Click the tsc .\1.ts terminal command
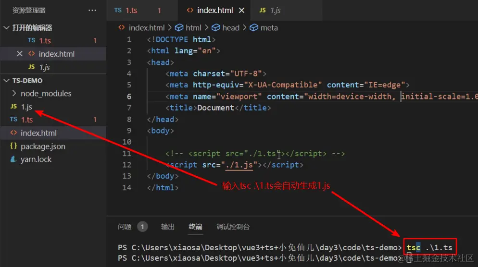Screen dimensions: 478x267 [429, 247]
